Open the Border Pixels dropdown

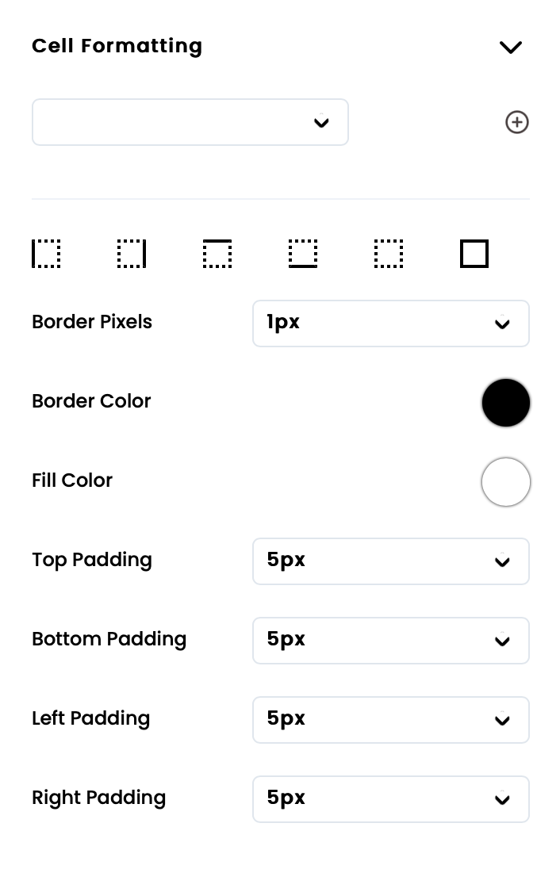(x=390, y=323)
